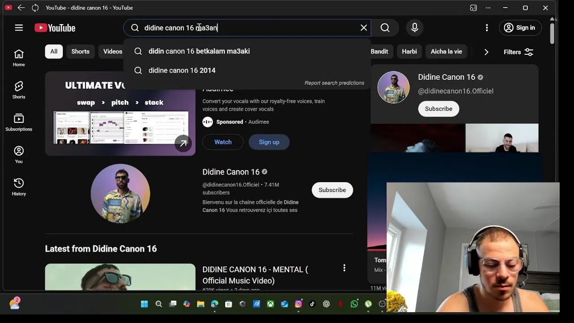Click the YouTube logo

click(55, 28)
